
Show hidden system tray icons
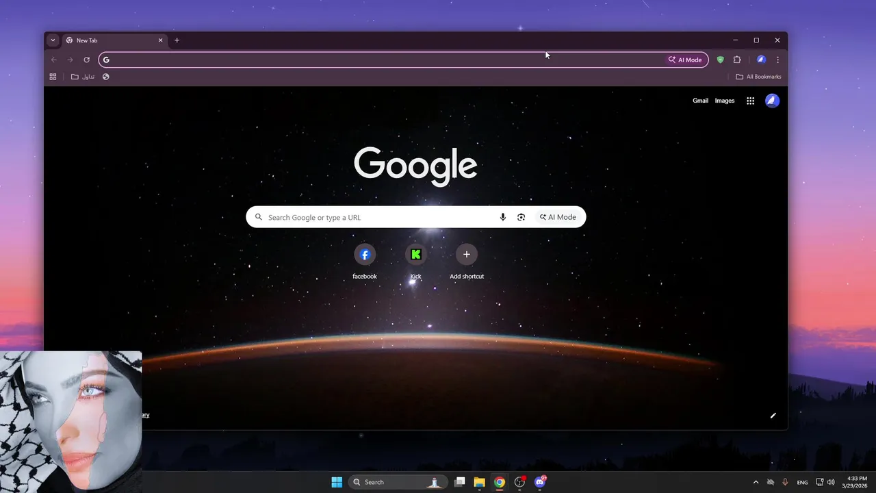click(756, 482)
